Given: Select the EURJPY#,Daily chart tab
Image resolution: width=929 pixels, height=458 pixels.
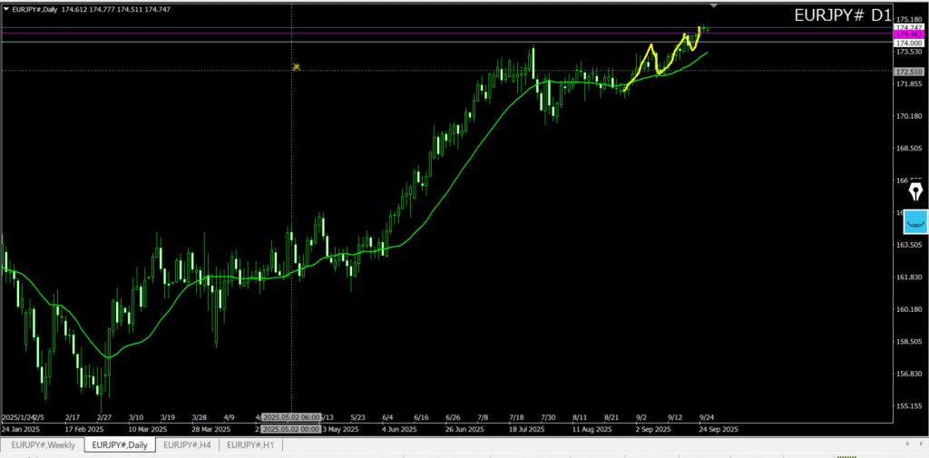Looking at the screenshot, I should pyautogui.click(x=120, y=444).
